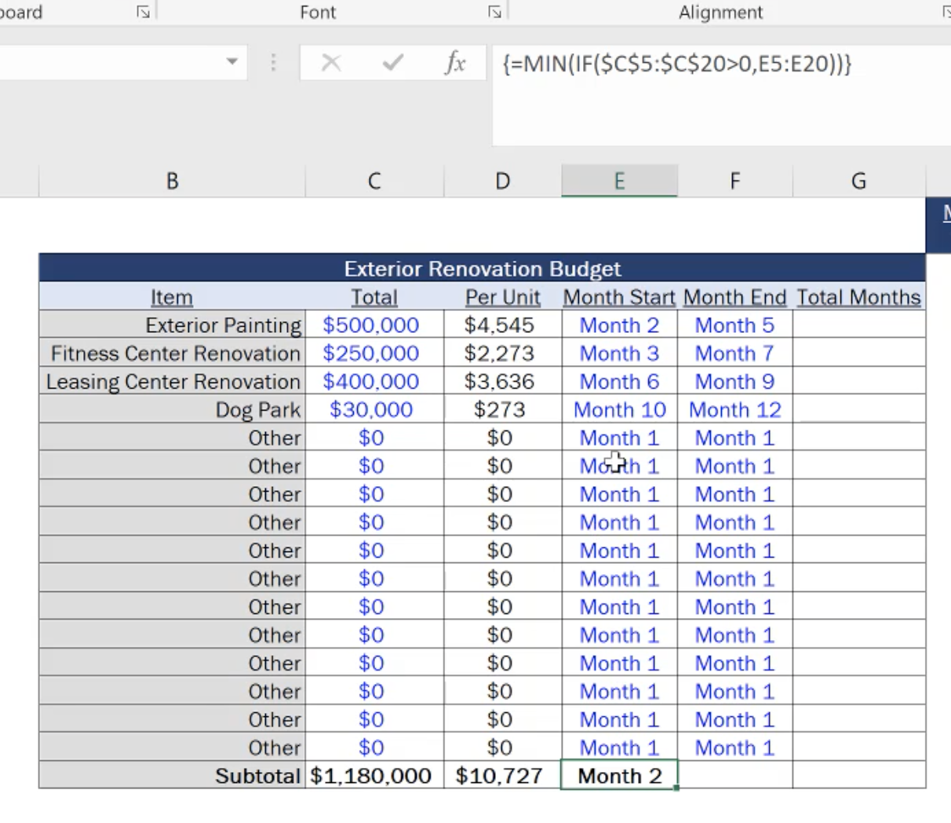Select column B header

point(172,181)
